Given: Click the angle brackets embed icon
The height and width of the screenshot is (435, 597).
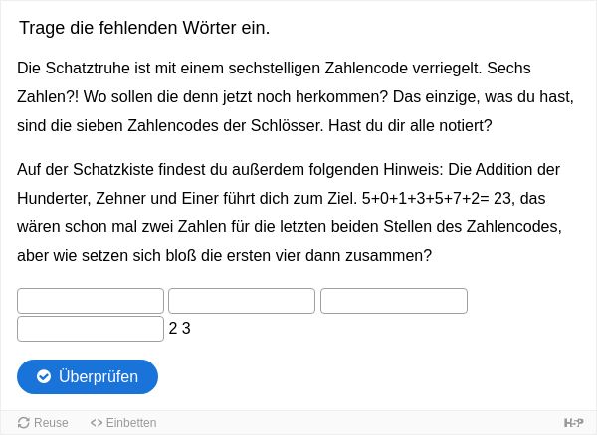Looking at the screenshot, I should (97, 423).
